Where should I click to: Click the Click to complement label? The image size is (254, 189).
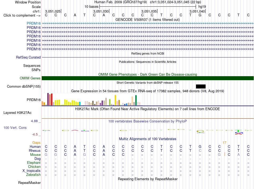[22, 16]
